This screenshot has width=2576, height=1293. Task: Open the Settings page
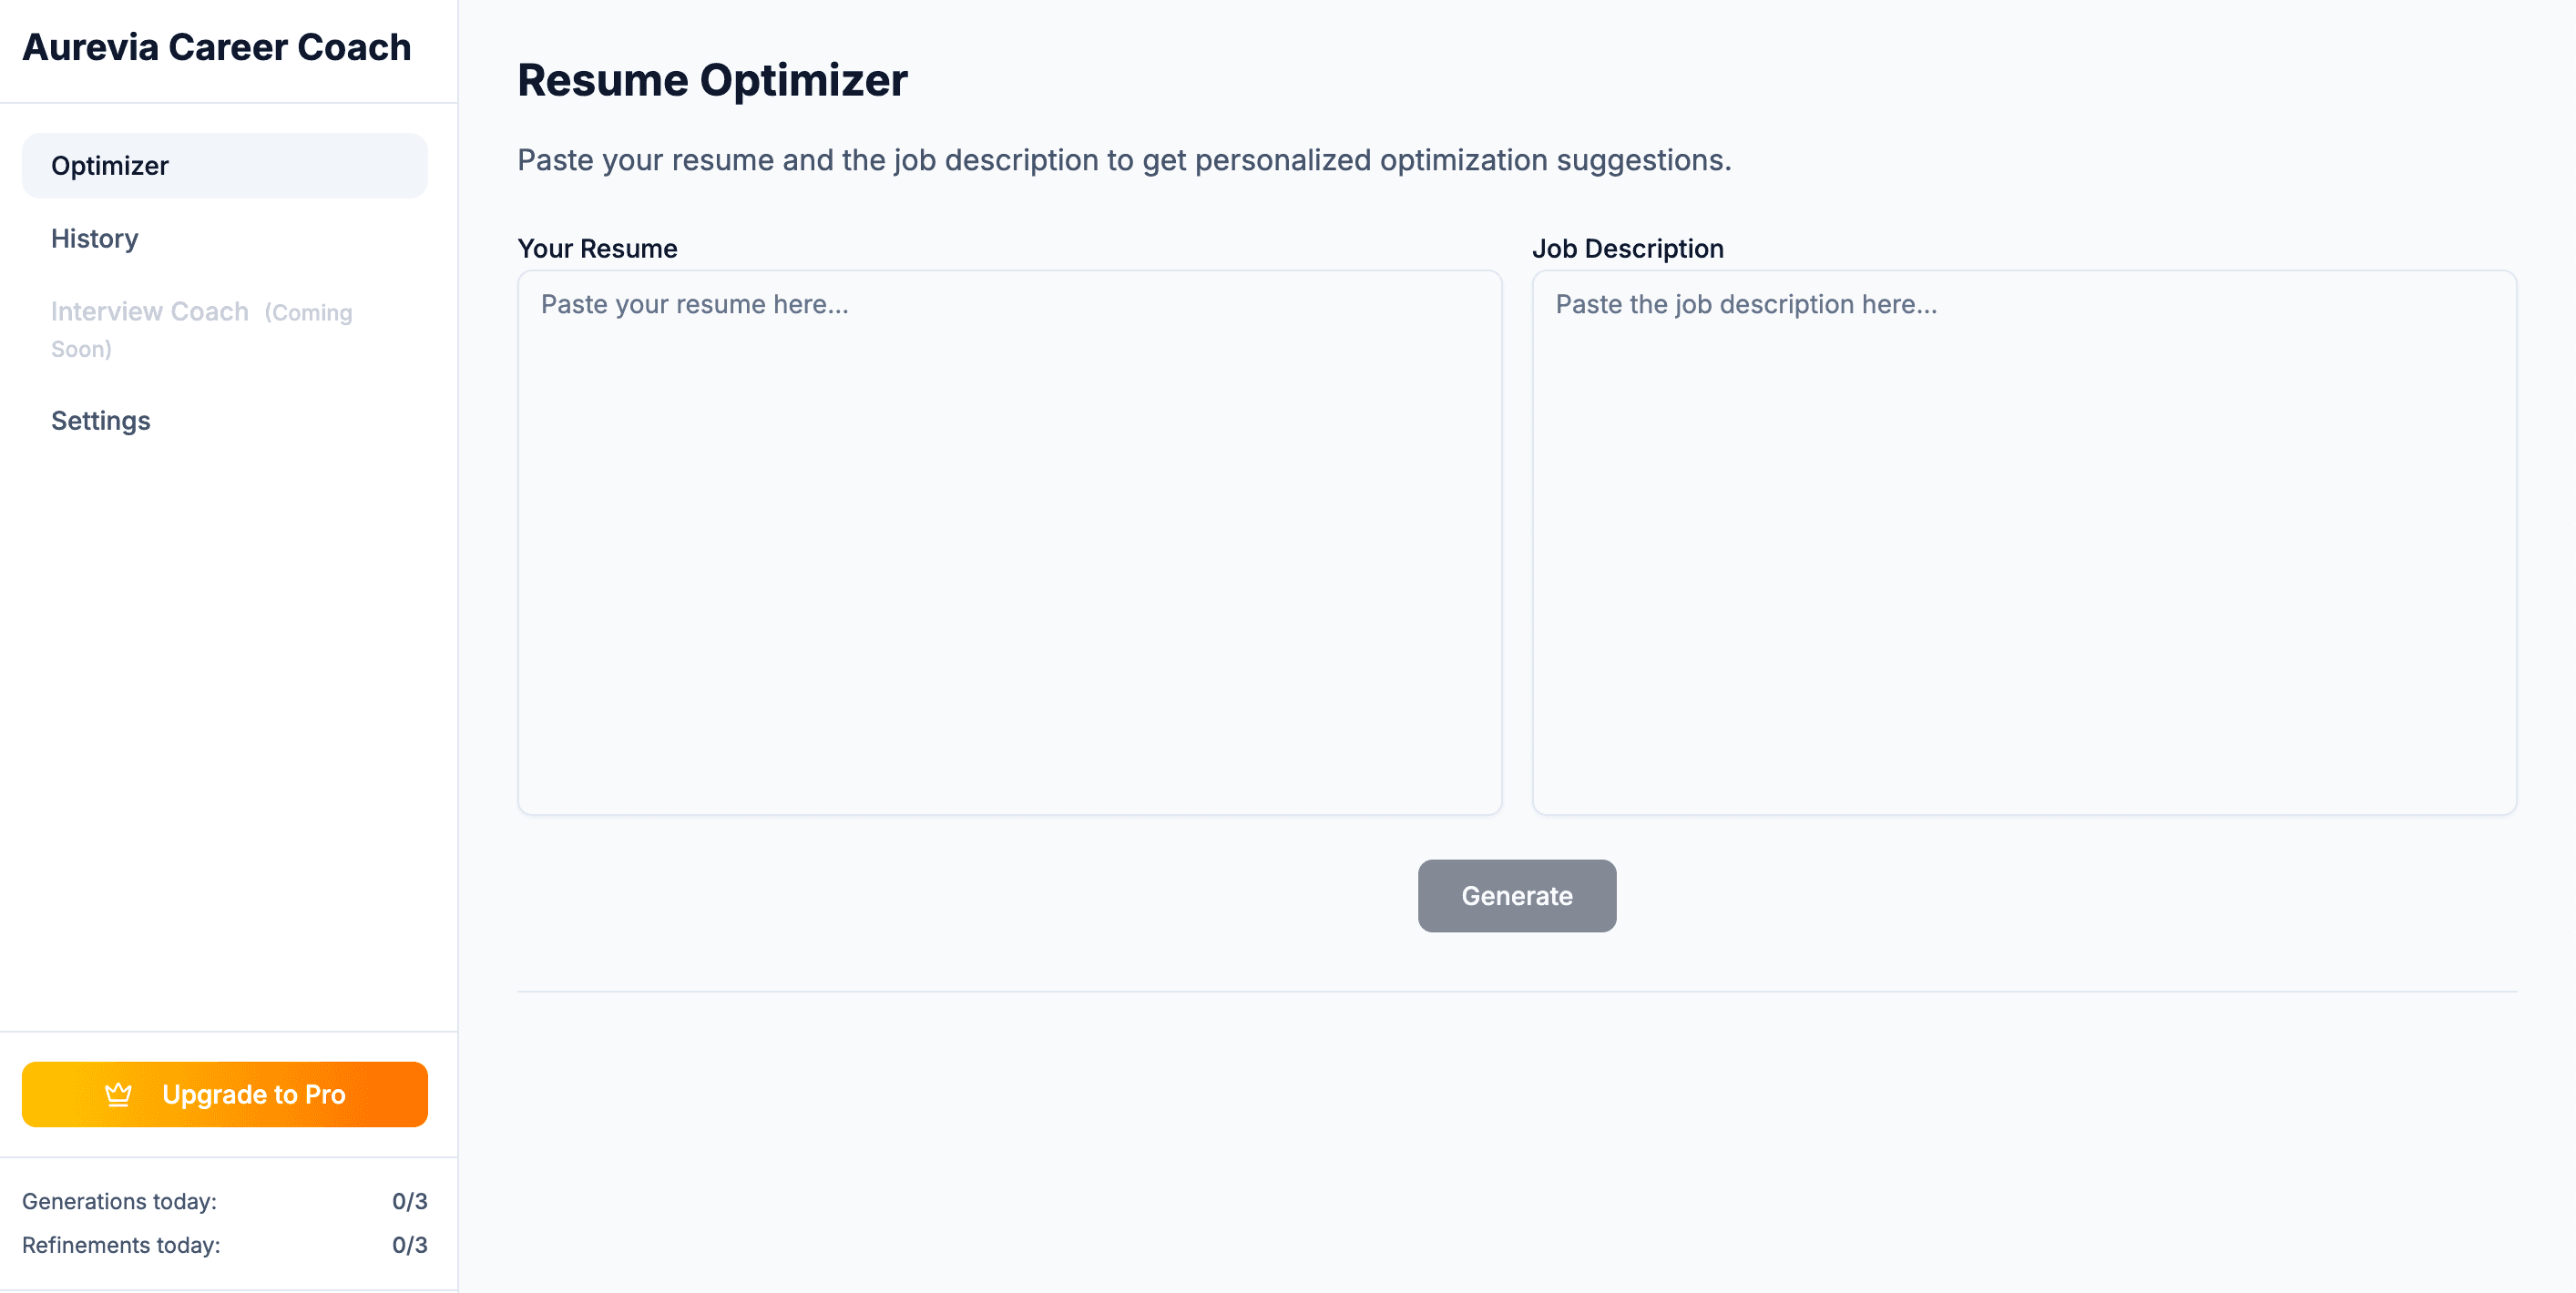pyautogui.click(x=101, y=421)
